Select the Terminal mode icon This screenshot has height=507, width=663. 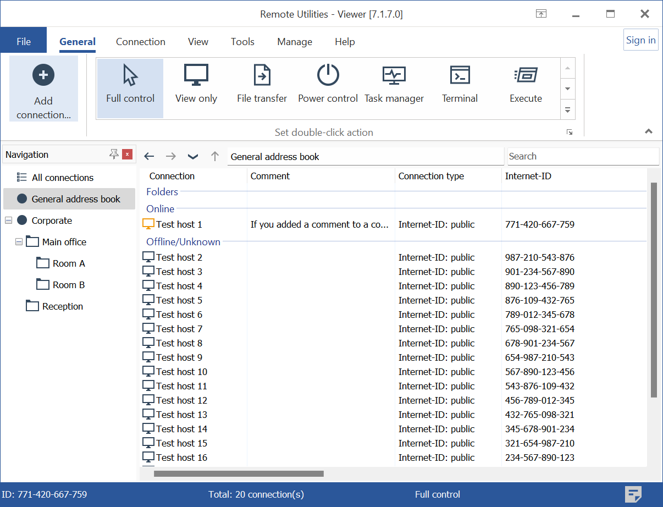point(460,76)
